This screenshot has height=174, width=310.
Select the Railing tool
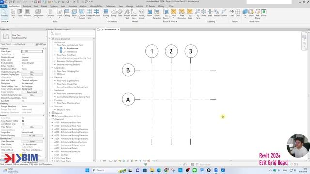tap(106, 13)
